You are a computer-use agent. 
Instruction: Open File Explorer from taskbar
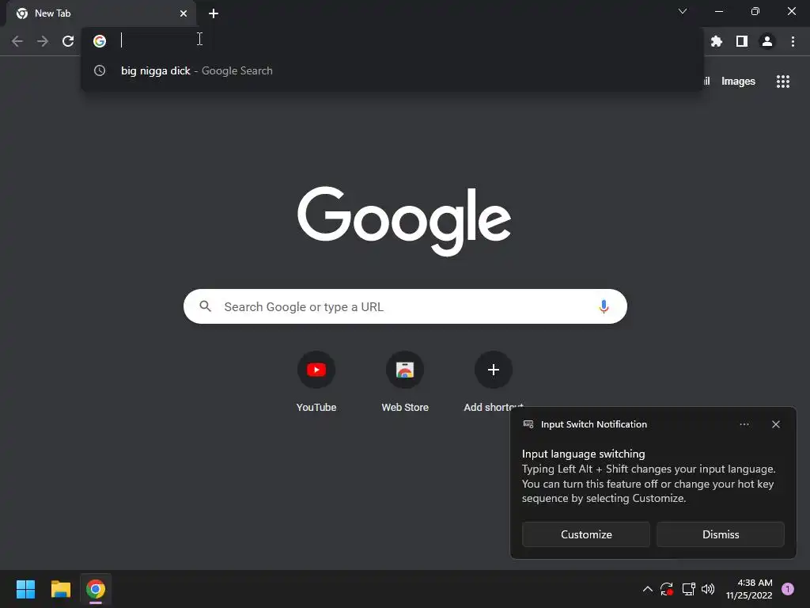tap(60, 589)
